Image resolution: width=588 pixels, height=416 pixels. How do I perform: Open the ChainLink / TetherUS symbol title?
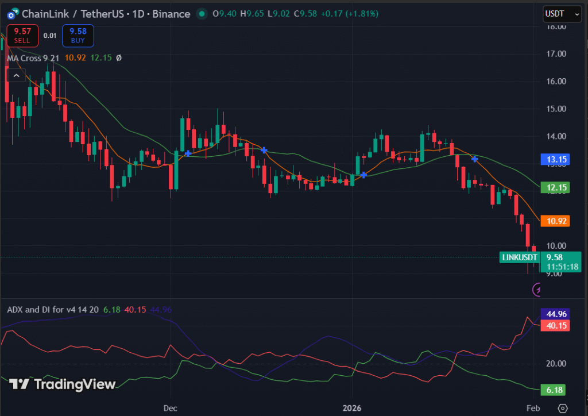106,14
